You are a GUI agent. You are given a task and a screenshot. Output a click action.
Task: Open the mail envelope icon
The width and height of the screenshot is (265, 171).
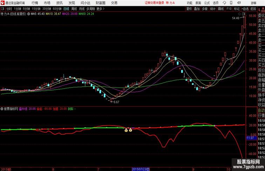point(239,3)
